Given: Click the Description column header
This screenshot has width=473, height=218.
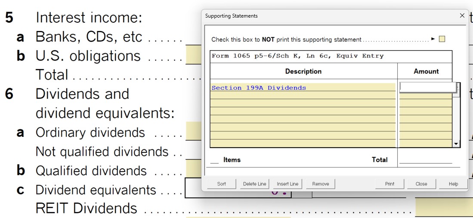Looking at the screenshot, I should 303,71.
